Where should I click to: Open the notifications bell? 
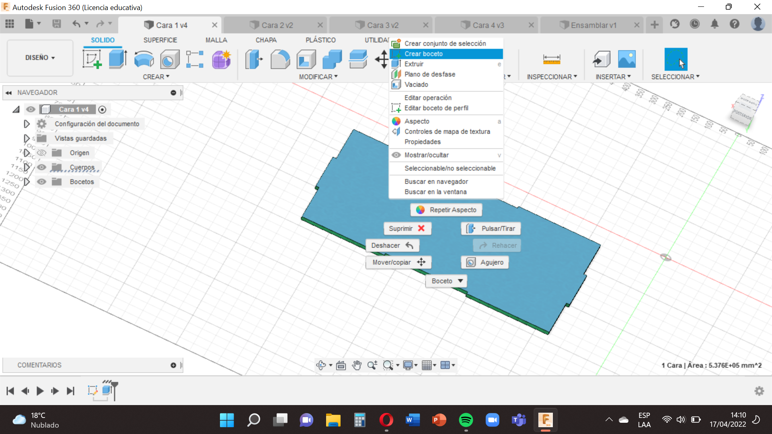pyautogui.click(x=715, y=24)
